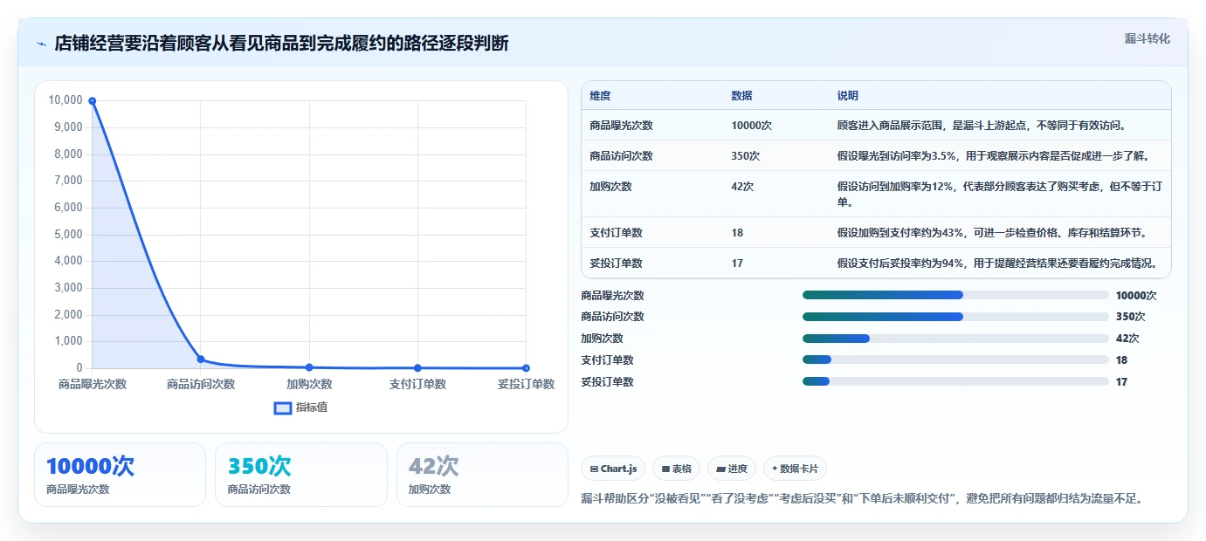
Task: Click the page title 店铺经营要沿着顾客...
Action: pyautogui.click(x=281, y=44)
